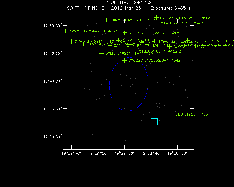Select the cyan box around source 1

pos(154,122)
